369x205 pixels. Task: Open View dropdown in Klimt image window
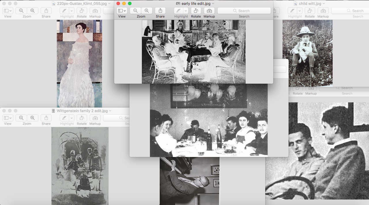click(8, 11)
